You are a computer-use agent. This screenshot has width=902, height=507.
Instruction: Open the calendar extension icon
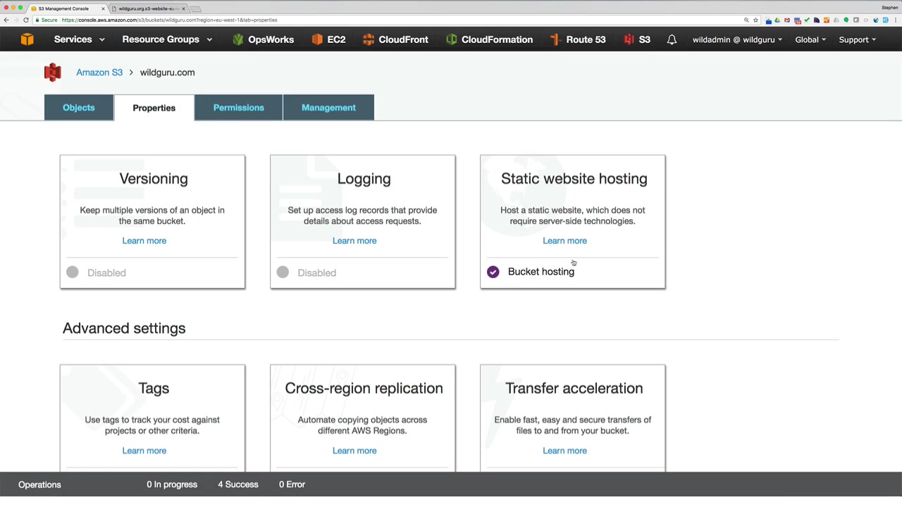pos(797,20)
